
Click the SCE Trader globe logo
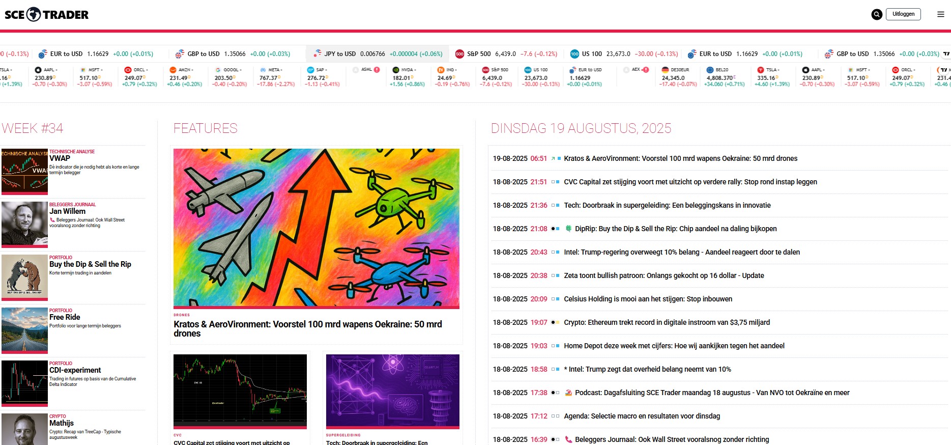34,14
